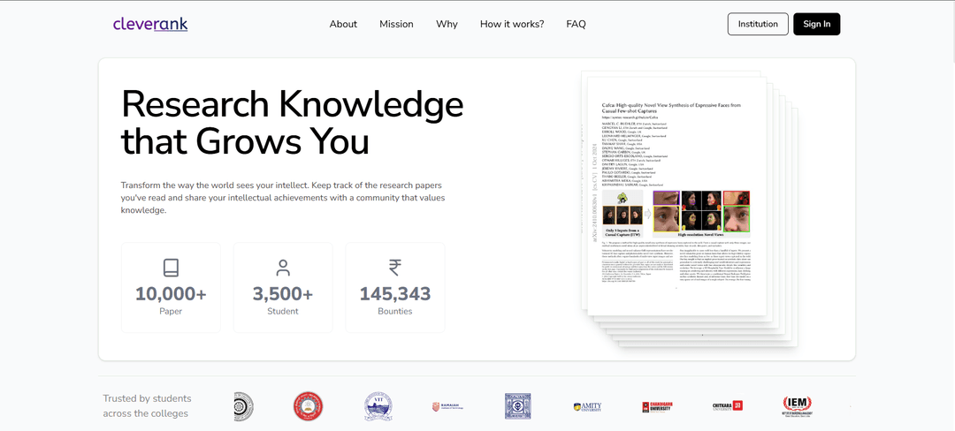Click the Chandigarh University logo

click(657, 406)
